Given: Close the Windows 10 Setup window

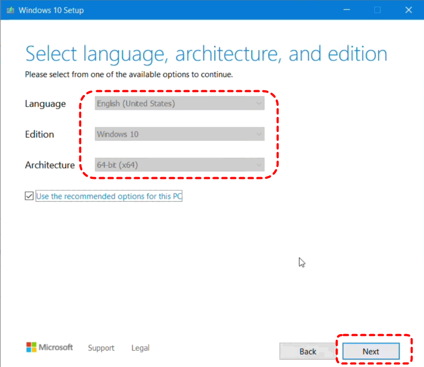Looking at the screenshot, I should point(409,10).
